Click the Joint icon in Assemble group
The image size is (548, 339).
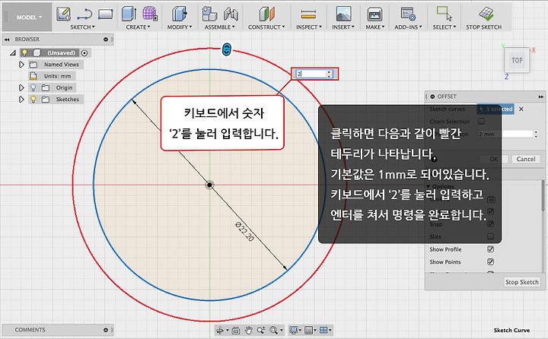(x=231, y=14)
